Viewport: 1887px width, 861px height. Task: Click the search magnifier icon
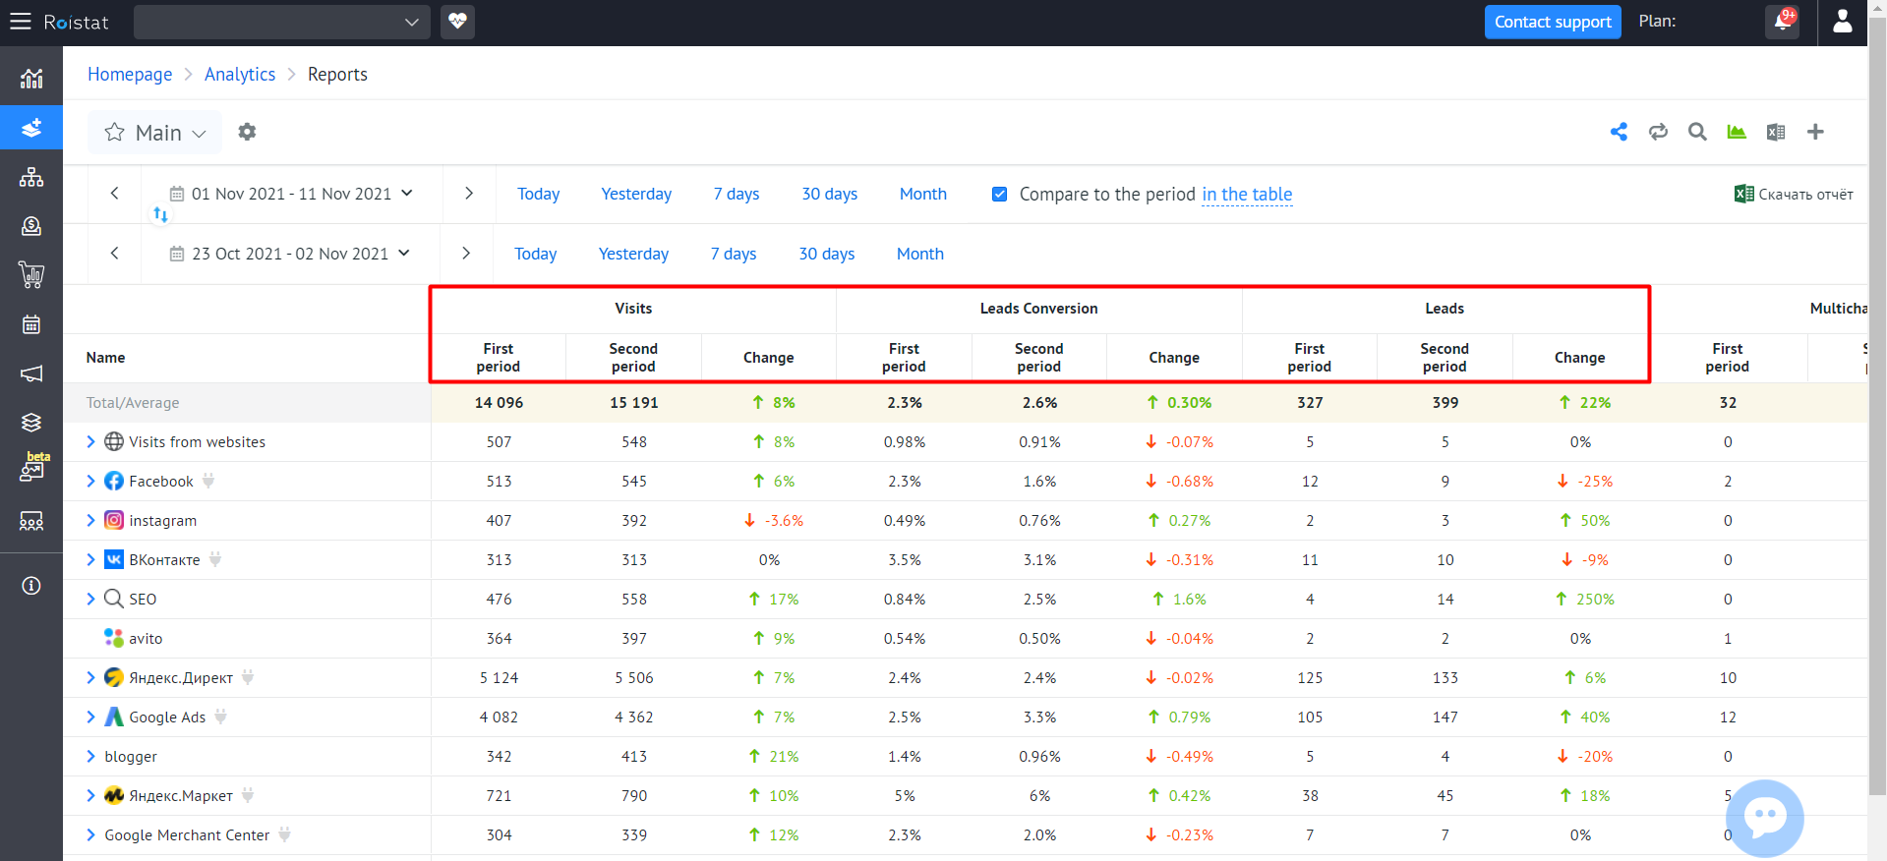[1697, 132]
